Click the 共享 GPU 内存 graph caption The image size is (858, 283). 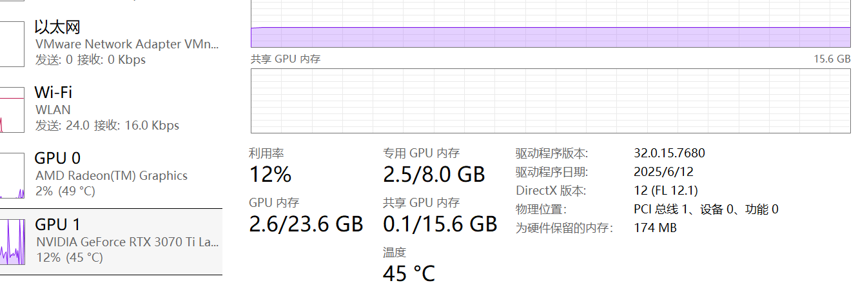click(x=285, y=59)
